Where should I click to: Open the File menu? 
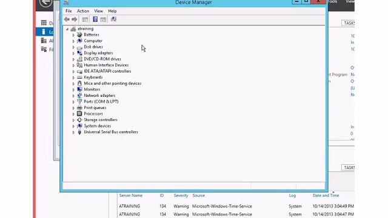[69, 11]
